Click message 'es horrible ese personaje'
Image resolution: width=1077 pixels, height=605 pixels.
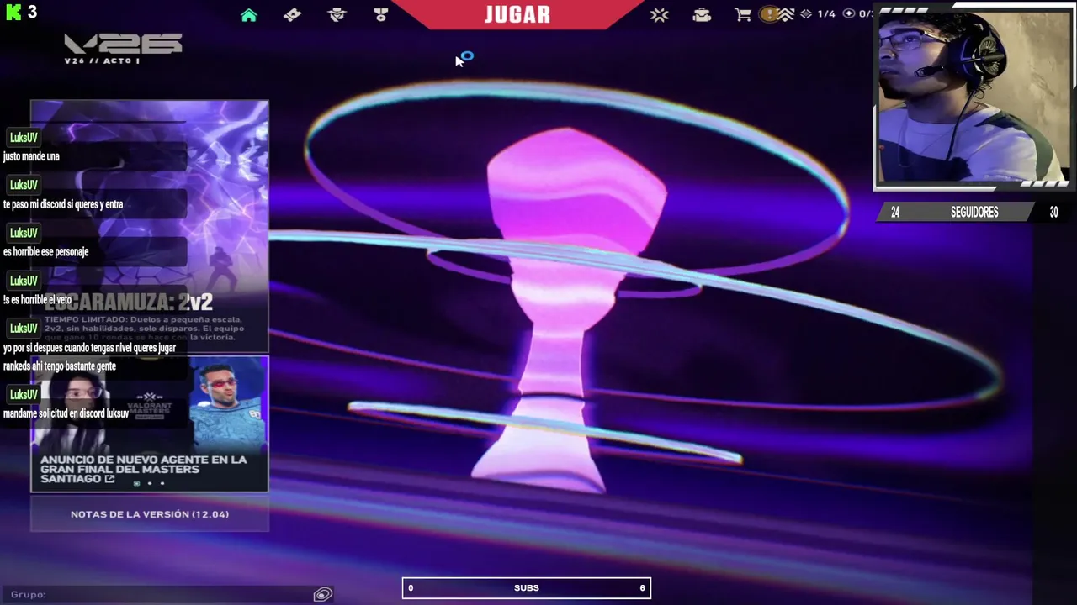[45, 251]
